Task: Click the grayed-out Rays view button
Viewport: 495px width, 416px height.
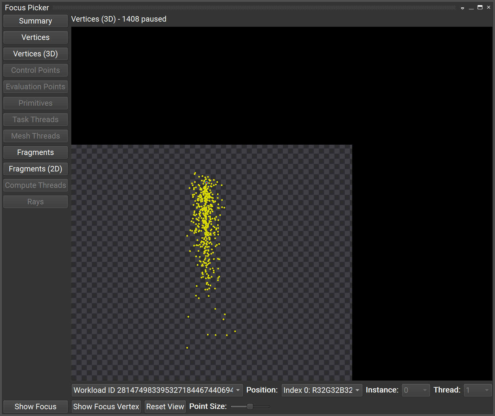Action: (x=35, y=201)
